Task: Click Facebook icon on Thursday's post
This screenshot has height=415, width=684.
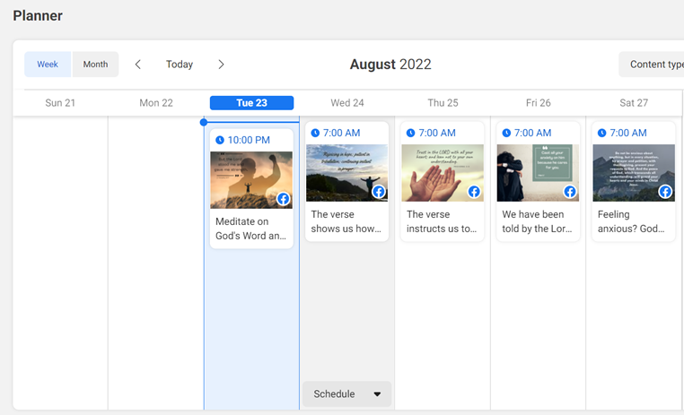Action: click(x=474, y=192)
